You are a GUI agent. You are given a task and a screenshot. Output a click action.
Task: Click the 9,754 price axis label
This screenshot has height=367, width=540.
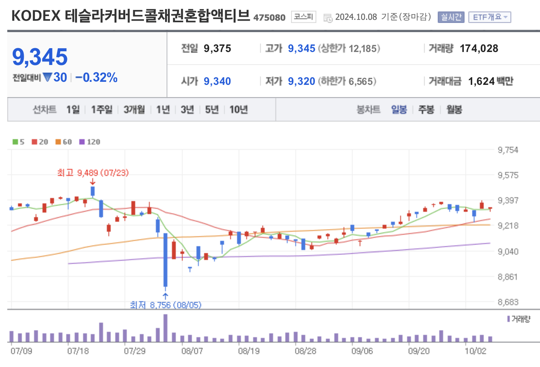(x=508, y=150)
